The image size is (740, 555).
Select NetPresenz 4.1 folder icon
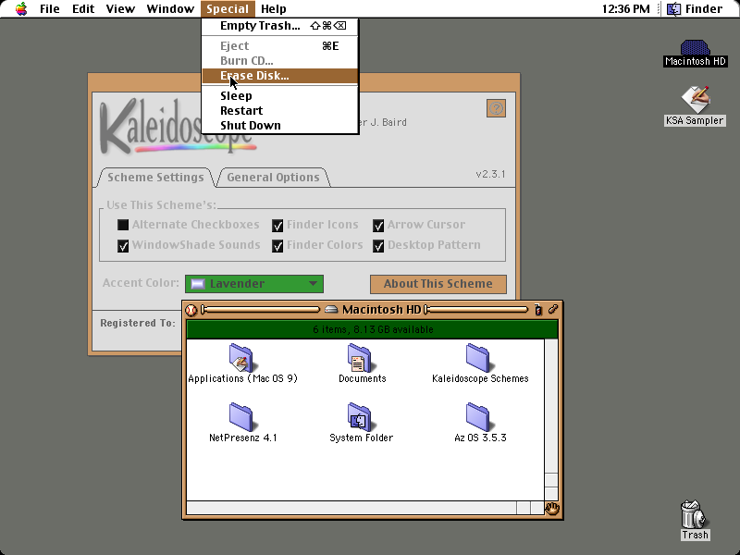click(241, 417)
